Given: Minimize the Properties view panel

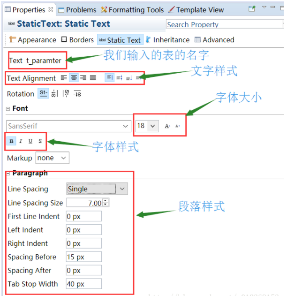Looking at the screenshot, I should coord(272,7).
